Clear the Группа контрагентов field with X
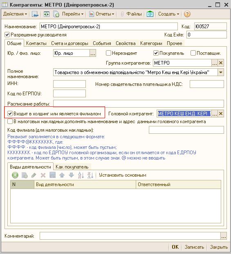 [221, 63]
